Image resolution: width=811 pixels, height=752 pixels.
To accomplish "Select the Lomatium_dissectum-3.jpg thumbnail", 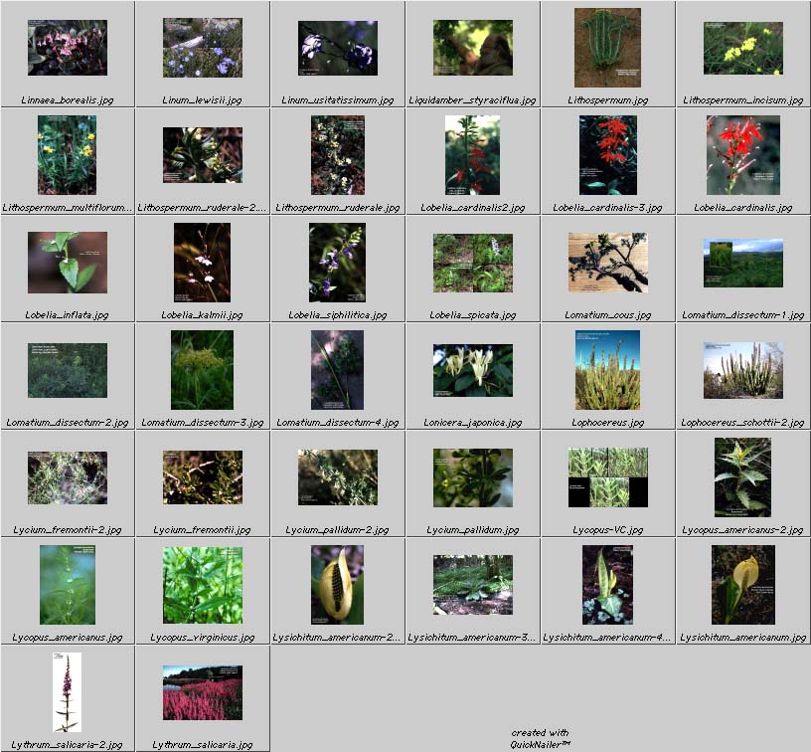I will click(x=202, y=370).
